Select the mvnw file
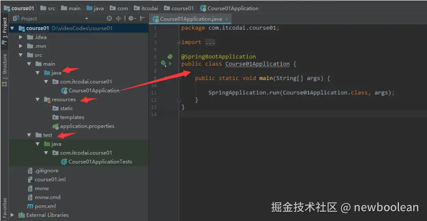The width and height of the screenshot is (427, 221). pos(42,189)
